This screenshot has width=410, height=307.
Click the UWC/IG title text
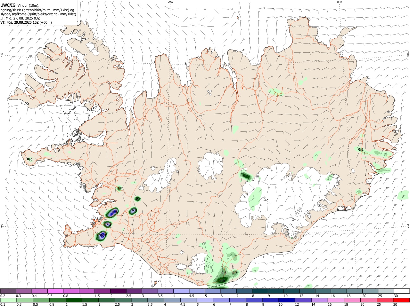click(x=8, y=5)
